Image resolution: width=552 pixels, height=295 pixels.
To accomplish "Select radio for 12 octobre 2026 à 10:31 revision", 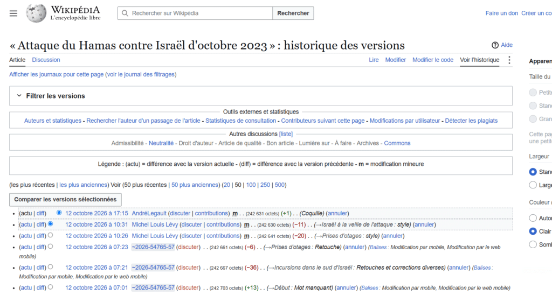I will click(x=50, y=223).
